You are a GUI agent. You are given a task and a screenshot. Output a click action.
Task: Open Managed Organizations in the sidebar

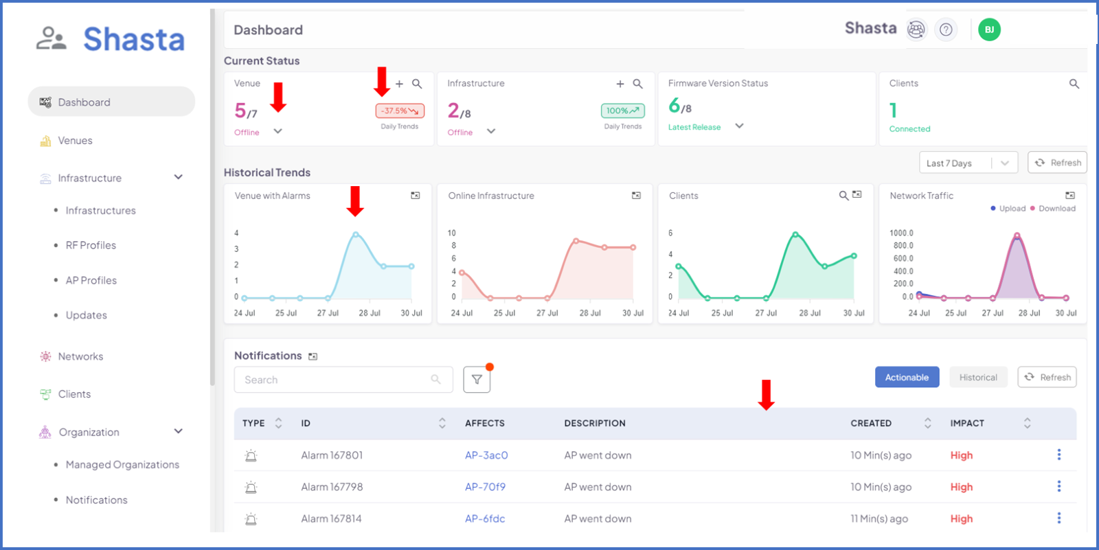122,465
